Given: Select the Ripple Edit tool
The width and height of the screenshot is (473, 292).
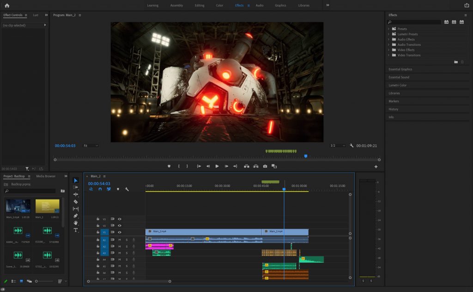Looking at the screenshot, I should click(76, 194).
